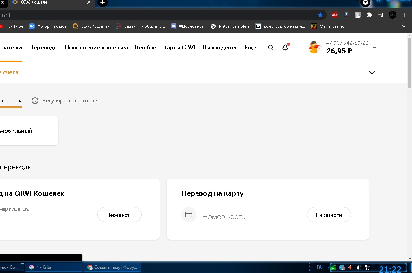Expand the account dropdown arrow near balance
Screen dimensions: 412x273
click(374, 48)
